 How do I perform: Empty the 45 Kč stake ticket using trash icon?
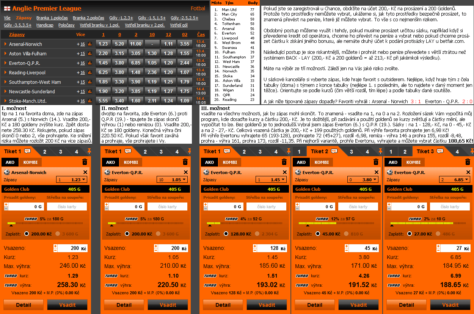[x=376, y=162]
